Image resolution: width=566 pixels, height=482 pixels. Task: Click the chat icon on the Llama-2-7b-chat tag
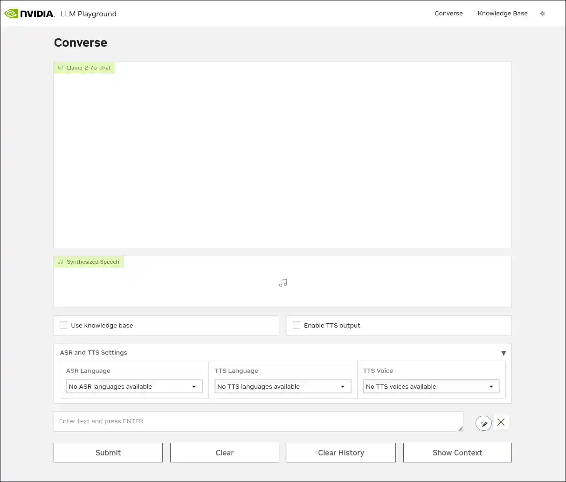[x=60, y=68]
